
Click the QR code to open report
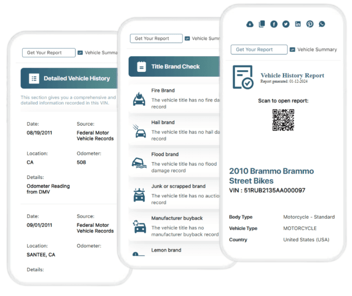tap(283, 120)
